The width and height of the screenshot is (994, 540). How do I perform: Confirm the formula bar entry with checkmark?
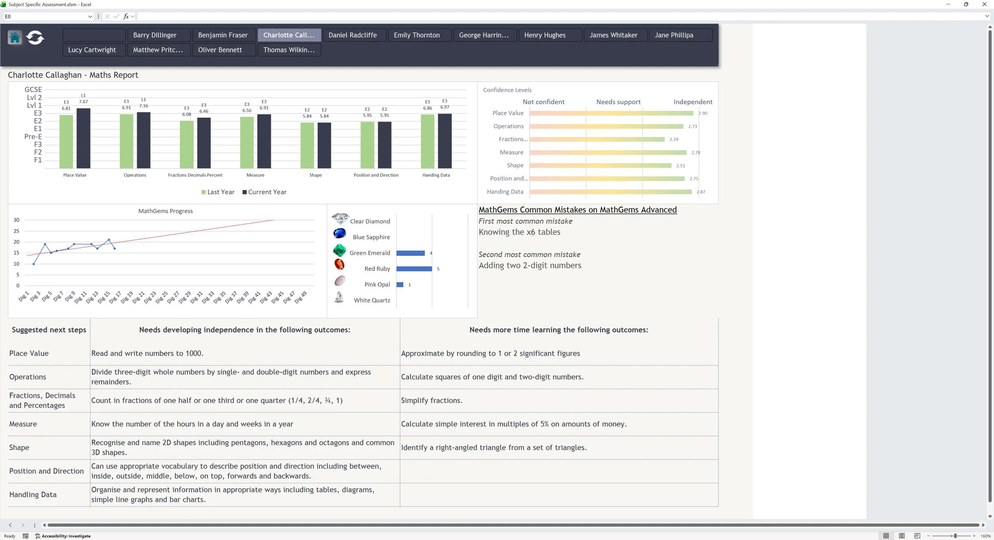(x=116, y=16)
